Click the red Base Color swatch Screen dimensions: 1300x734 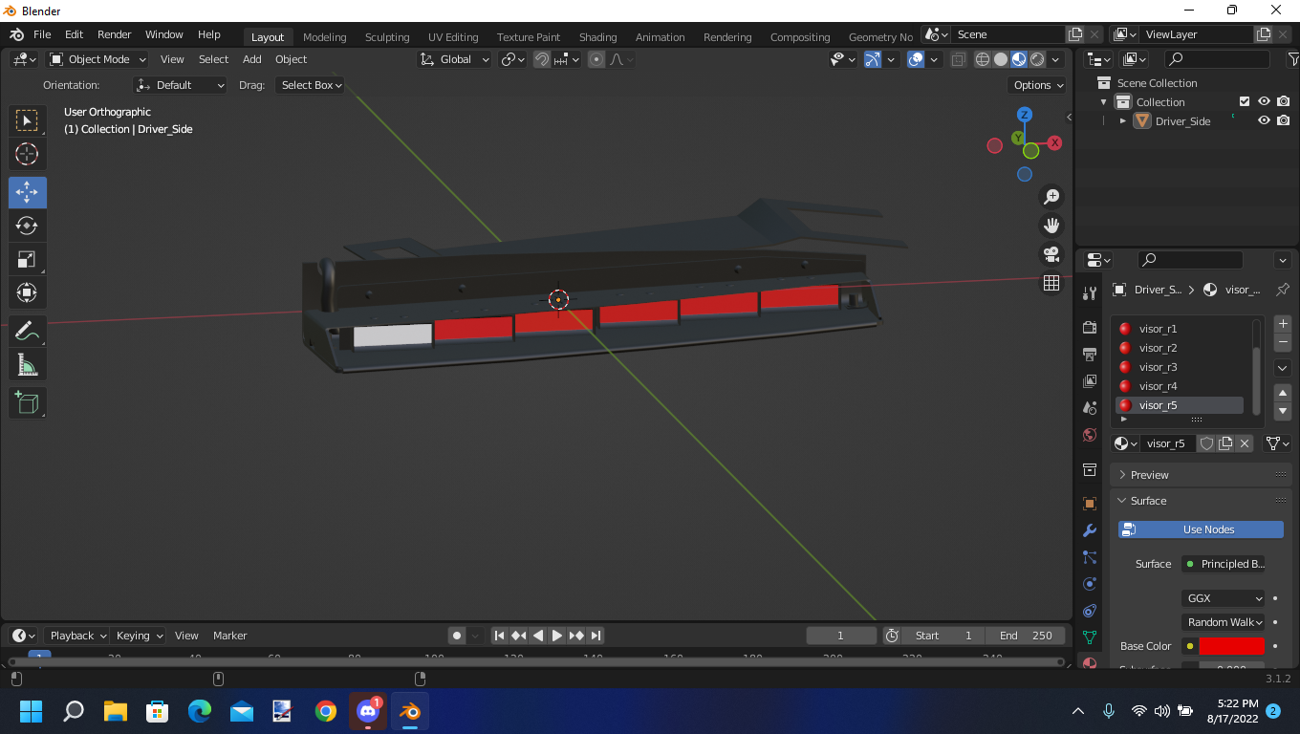[1231, 646]
